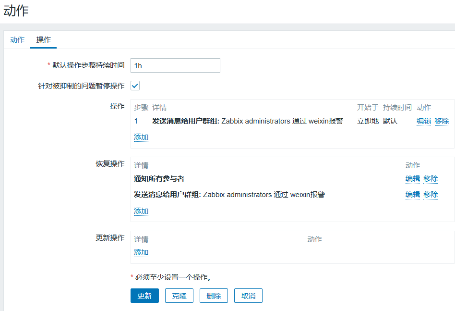This screenshot has height=311, width=455.
Task: Cancel changes with the 取消 button
Action: pyautogui.click(x=248, y=296)
